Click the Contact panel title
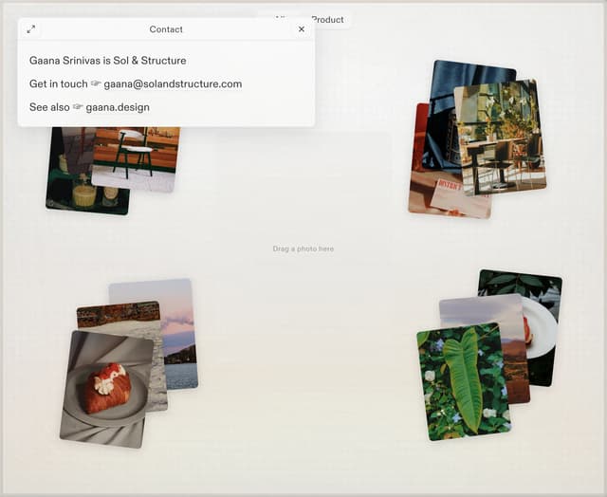The image size is (607, 497). pos(166,29)
